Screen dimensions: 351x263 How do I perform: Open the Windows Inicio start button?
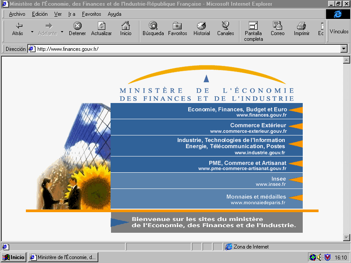pyautogui.click(x=14, y=257)
